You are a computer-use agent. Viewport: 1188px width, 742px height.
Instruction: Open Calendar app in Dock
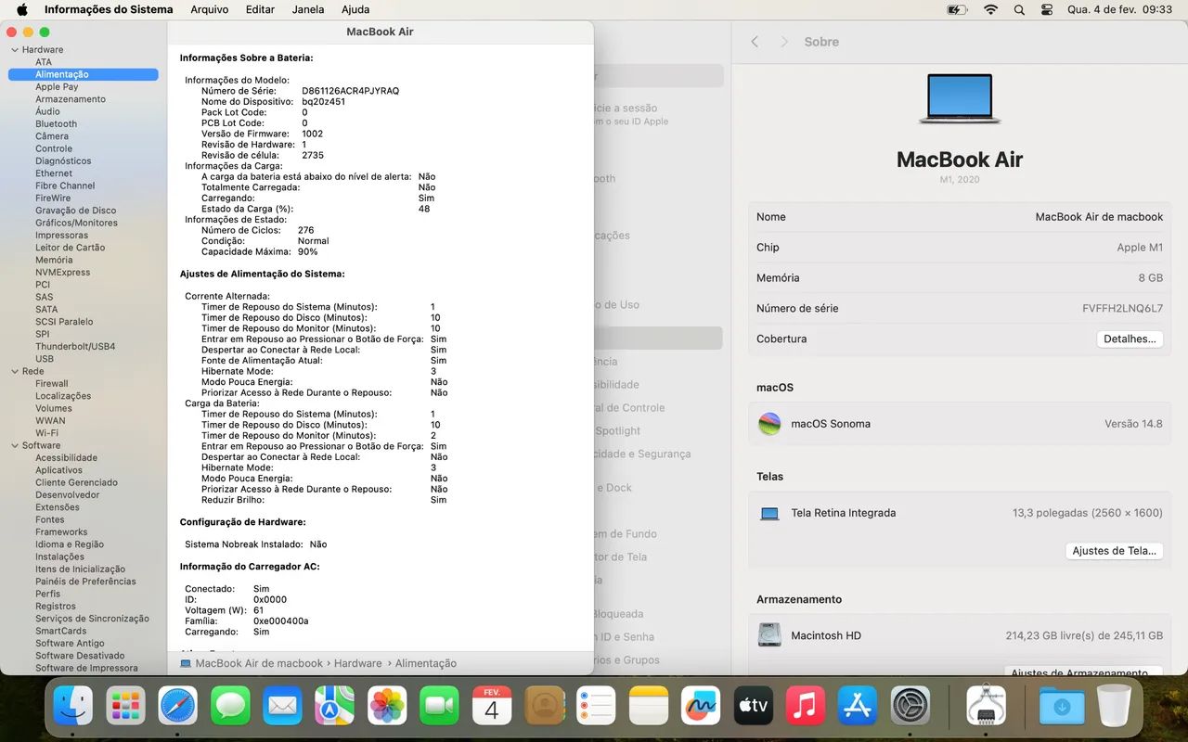click(x=491, y=706)
